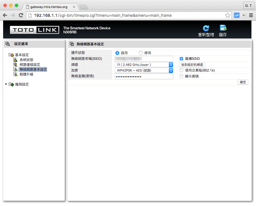Image resolution: width=256 pixels, height=206 pixels.
Task: Select the 啟用 radio button
Action: pyautogui.click(x=117, y=53)
